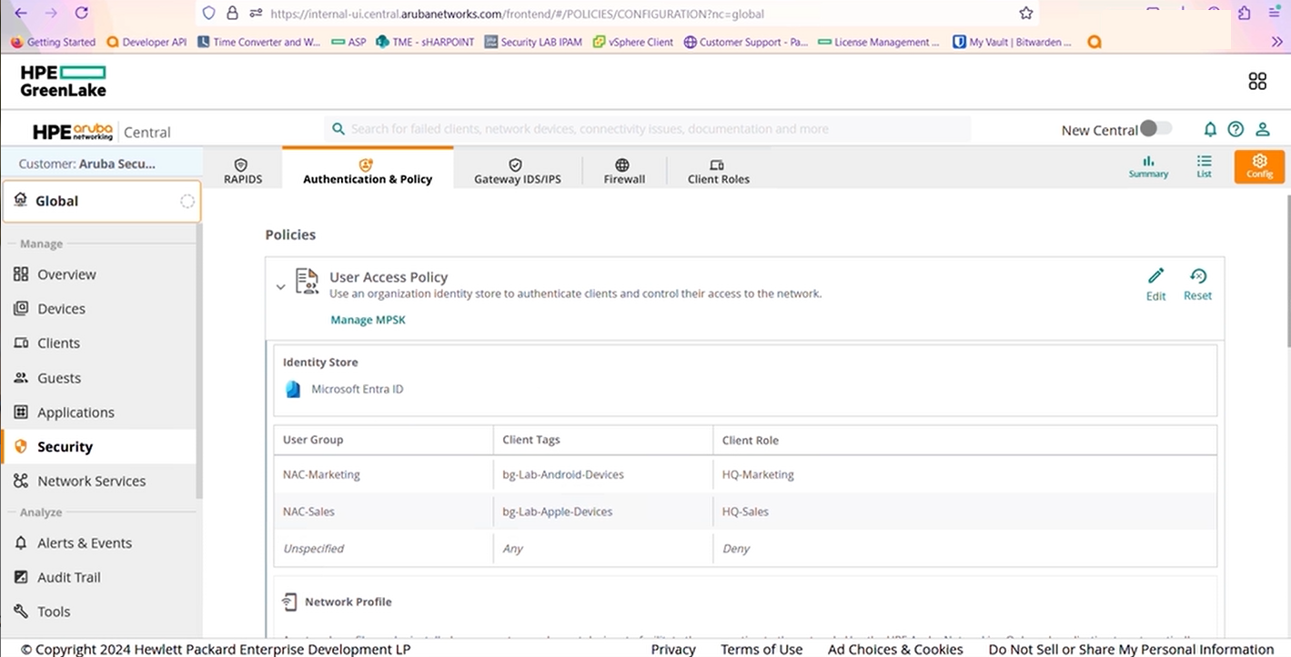The image size is (1291, 657).
Task: Toggle the New Central switch
Action: [1155, 129]
